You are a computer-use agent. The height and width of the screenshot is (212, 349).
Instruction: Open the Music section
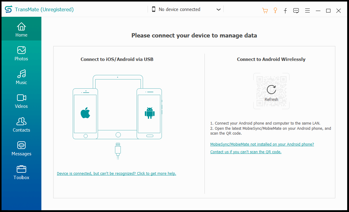click(x=21, y=77)
